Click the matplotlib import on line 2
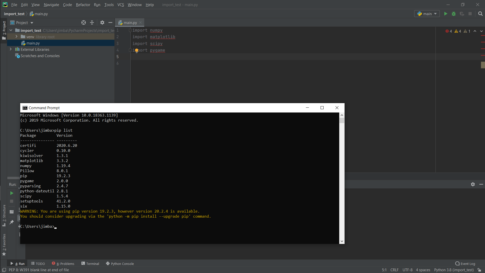 coord(162,37)
